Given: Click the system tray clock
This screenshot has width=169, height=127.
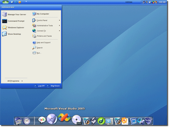Looking at the screenshot, I should coord(162,2).
